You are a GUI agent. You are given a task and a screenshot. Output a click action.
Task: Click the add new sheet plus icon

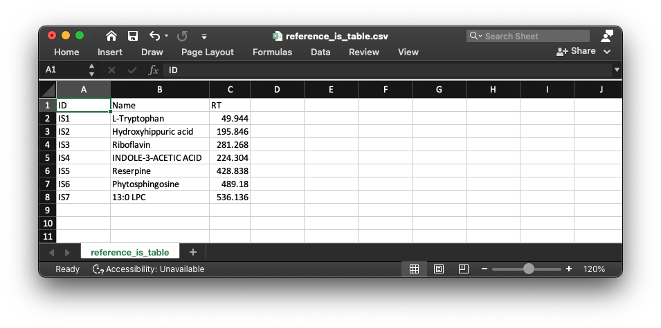click(193, 252)
